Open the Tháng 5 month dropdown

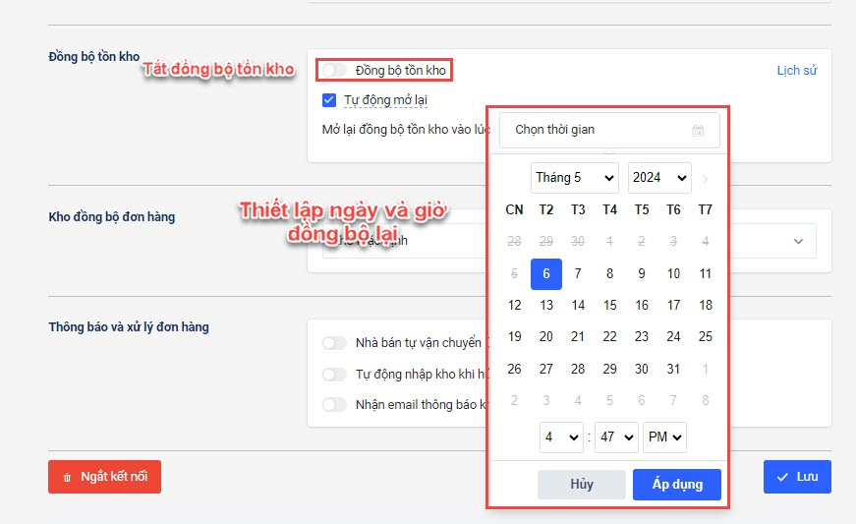click(574, 178)
